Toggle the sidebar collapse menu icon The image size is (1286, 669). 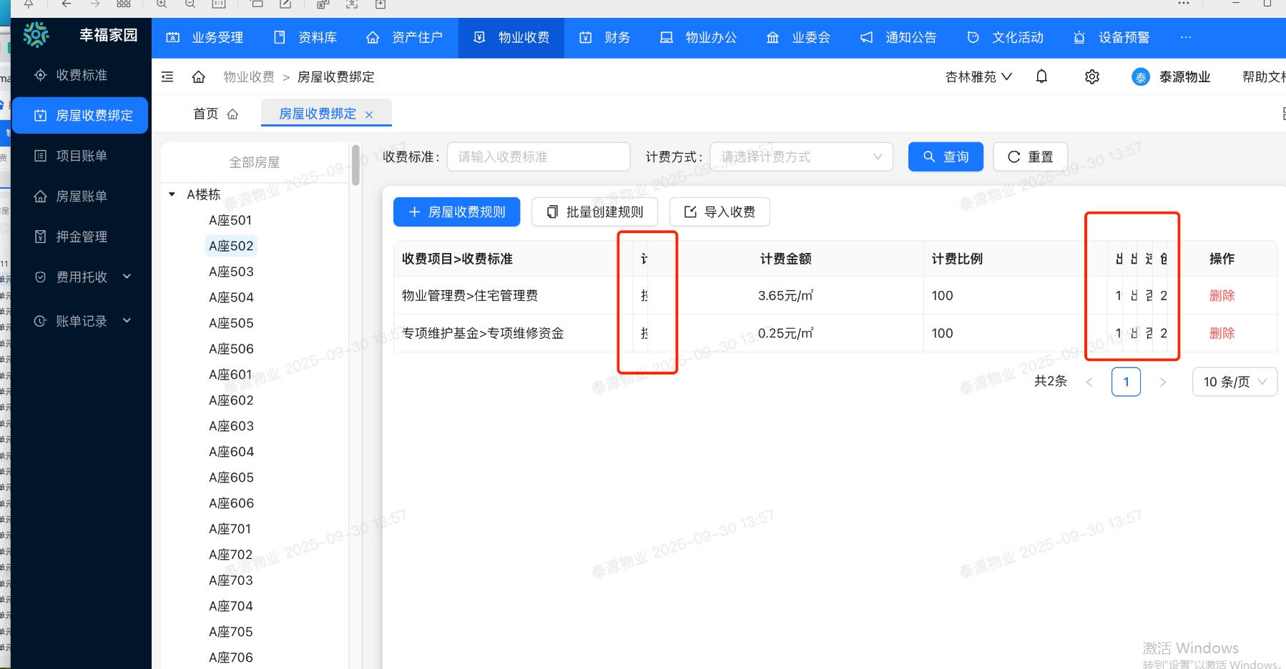coord(167,76)
